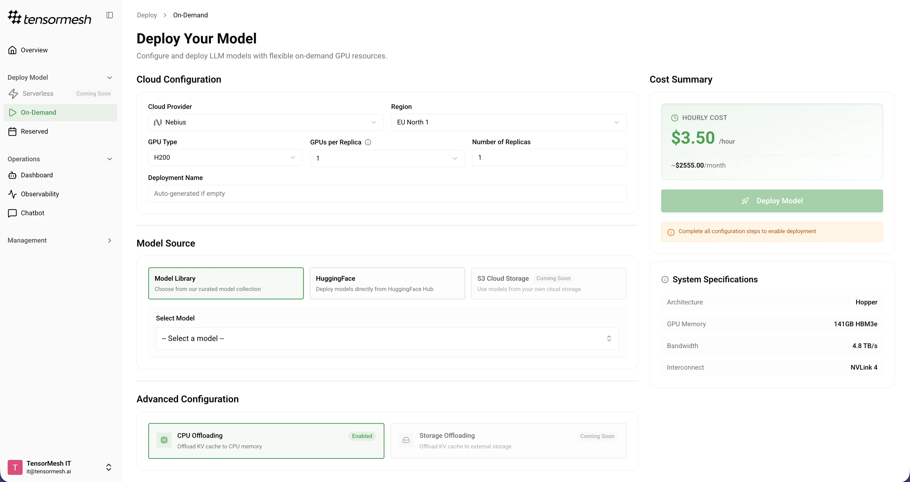Screen dimensions: 910x482
Task: Click the Deployment Name input field
Action: [x=387, y=193]
